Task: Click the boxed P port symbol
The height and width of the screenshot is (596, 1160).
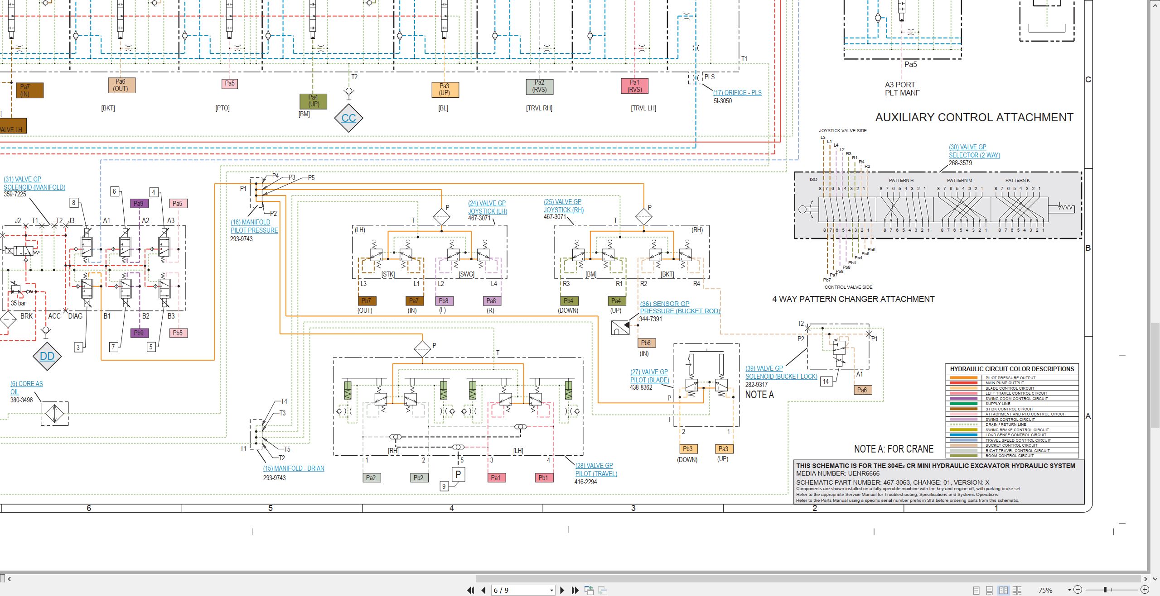Action: [458, 474]
